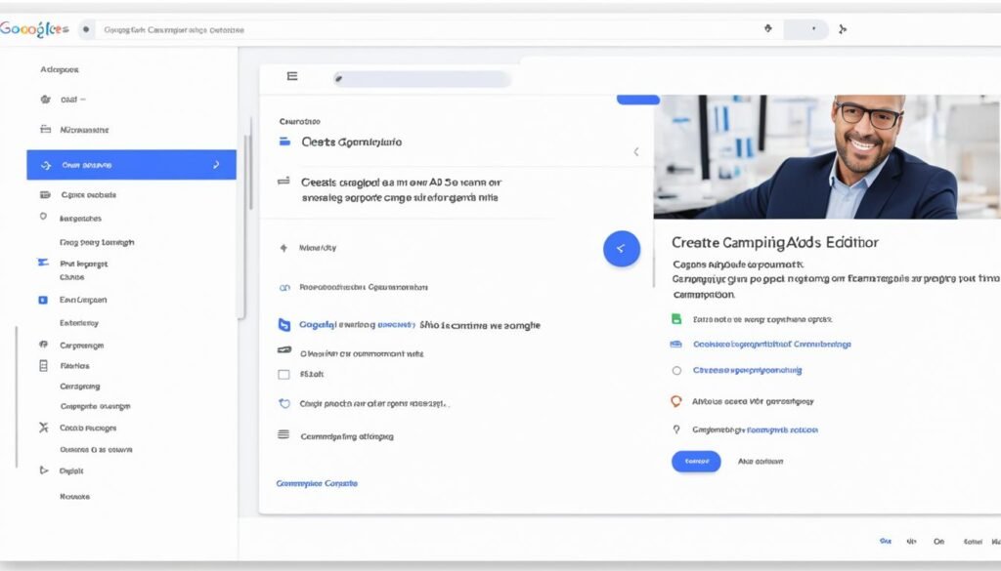Click the small circle outline icon in the sidebar
1001x571 pixels.
pyautogui.click(x=43, y=217)
